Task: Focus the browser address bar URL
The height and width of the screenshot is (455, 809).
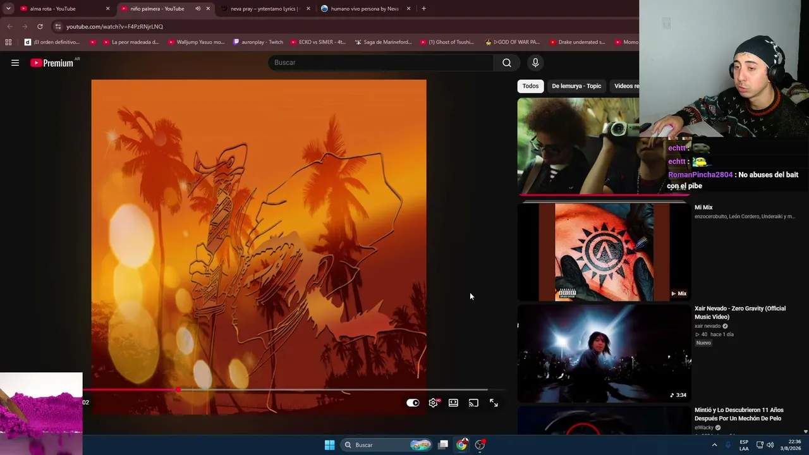Action: 114,27
